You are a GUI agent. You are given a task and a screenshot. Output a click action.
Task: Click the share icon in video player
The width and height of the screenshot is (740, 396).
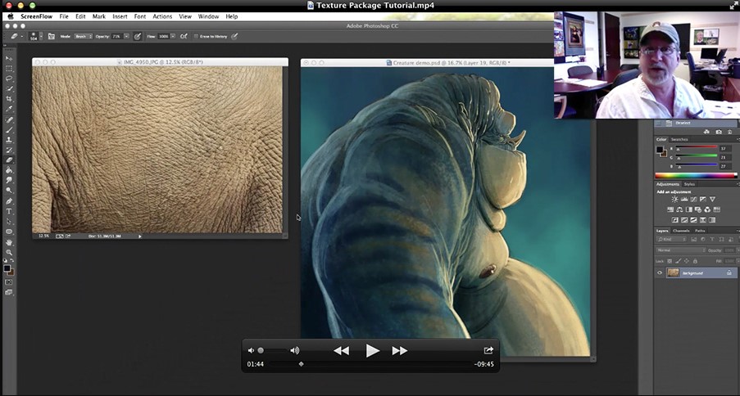(x=488, y=350)
